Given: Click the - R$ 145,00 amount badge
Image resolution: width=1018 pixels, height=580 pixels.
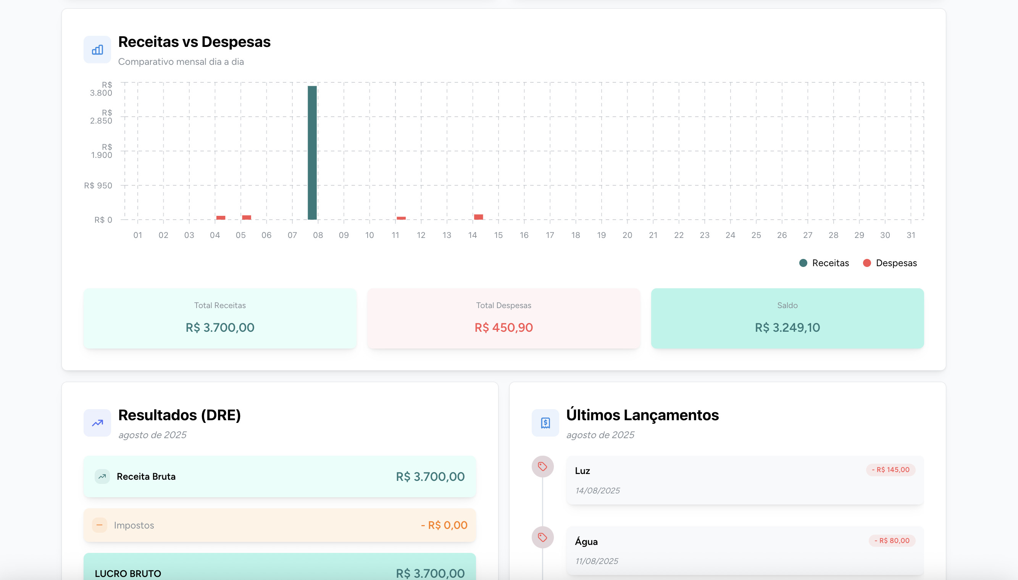Looking at the screenshot, I should pos(890,470).
